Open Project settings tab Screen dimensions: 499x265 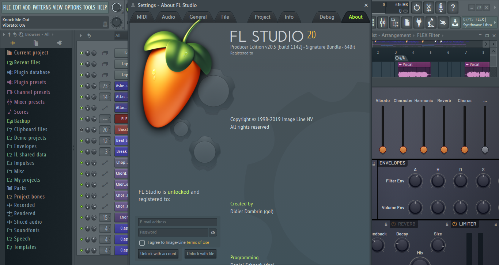tap(262, 17)
